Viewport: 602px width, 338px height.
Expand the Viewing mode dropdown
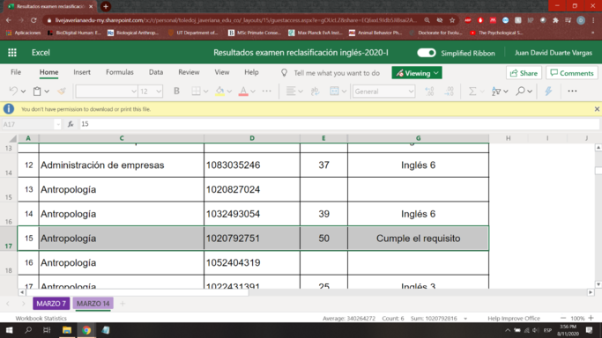(x=436, y=73)
